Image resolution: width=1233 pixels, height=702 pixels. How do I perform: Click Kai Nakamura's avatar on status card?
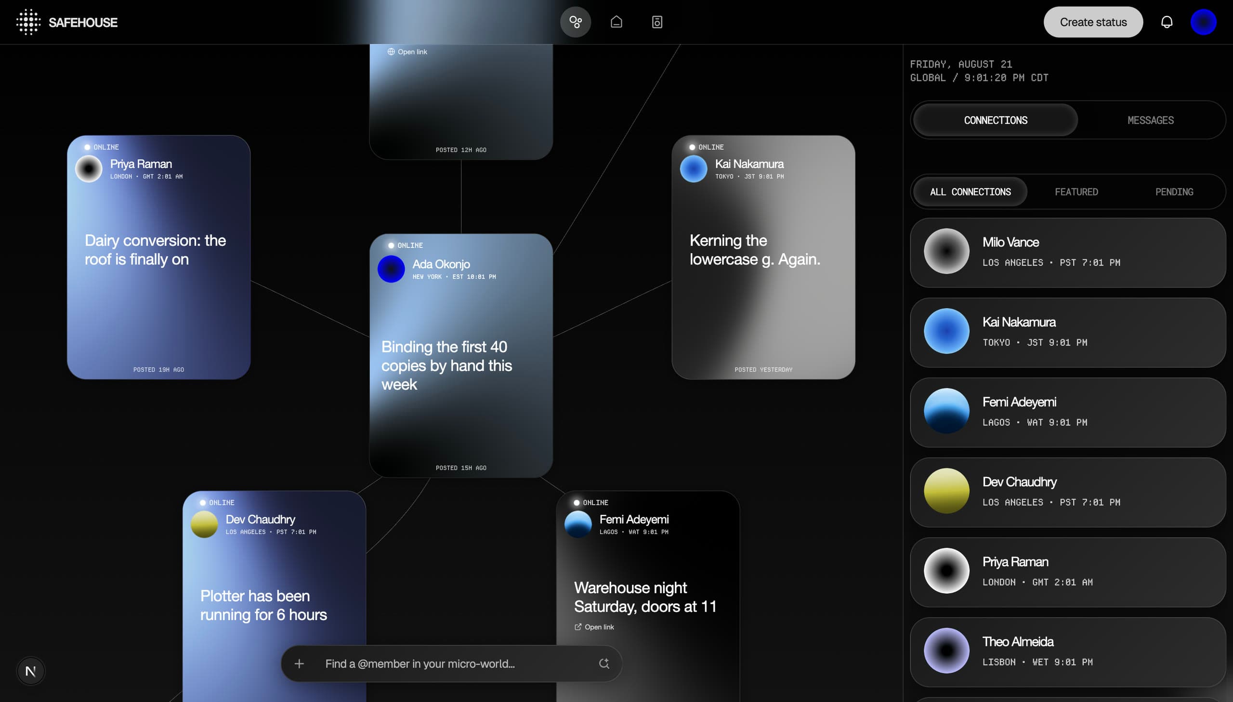tap(694, 169)
